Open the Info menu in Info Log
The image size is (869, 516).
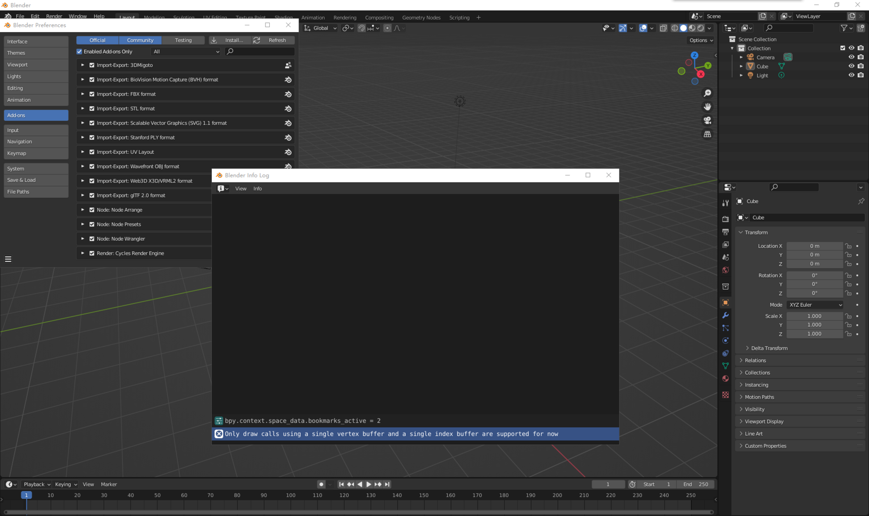(x=257, y=189)
